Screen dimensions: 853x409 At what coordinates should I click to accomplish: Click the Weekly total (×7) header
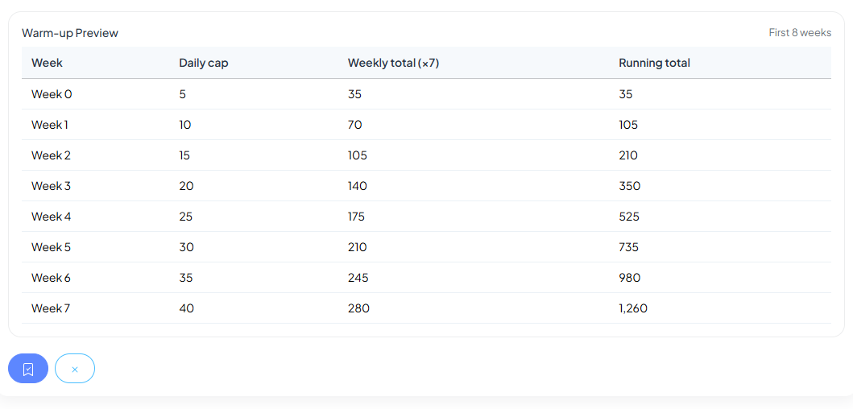point(393,63)
